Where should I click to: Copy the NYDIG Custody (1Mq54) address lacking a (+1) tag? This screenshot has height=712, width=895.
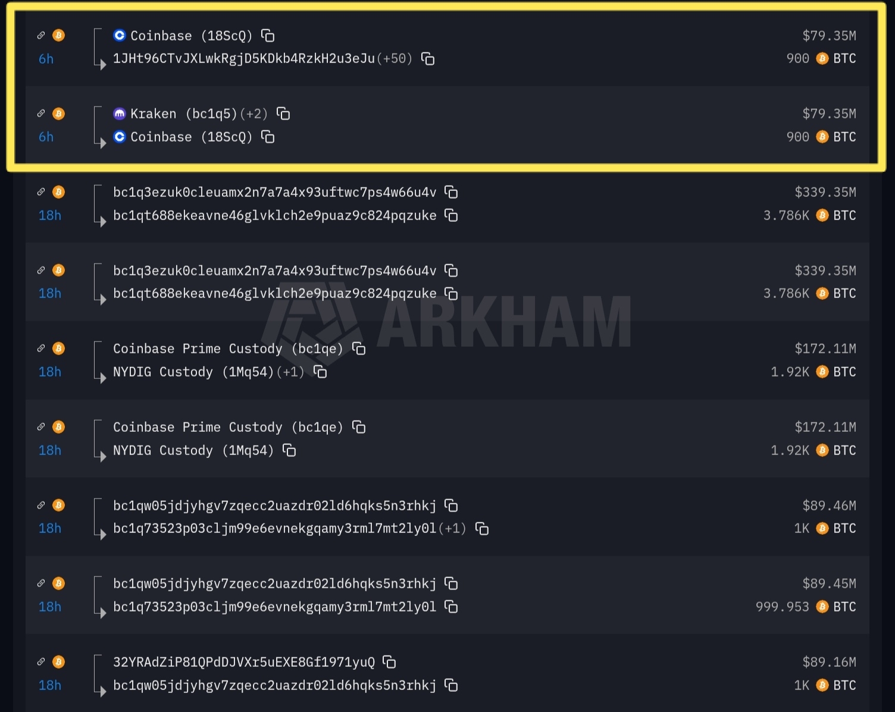[x=289, y=450]
